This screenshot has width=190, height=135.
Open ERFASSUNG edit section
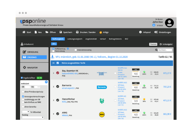[34, 52]
